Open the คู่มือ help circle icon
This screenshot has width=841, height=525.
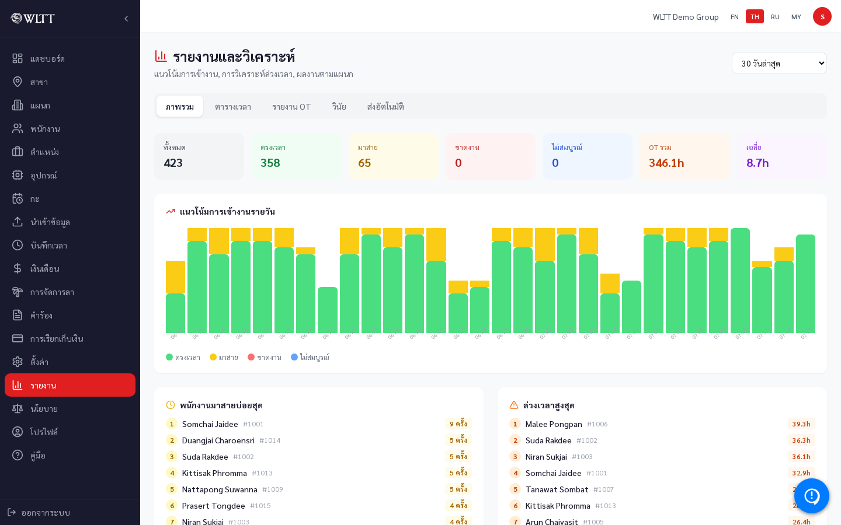(18, 455)
